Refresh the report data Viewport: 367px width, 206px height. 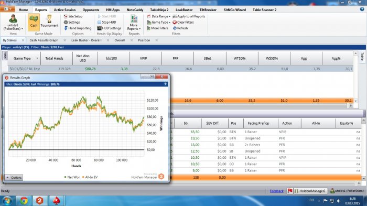pyautogui.click(x=180, y=28)
